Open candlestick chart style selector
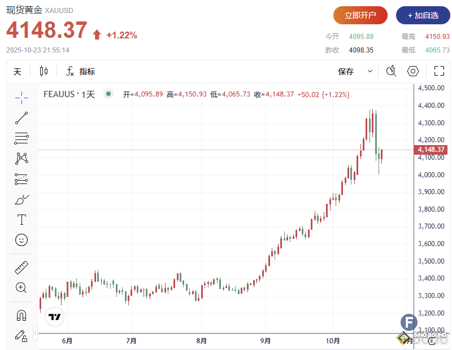 coord(44,72)
